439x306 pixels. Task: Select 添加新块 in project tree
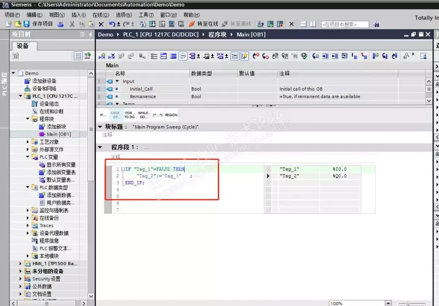tap(52, 127)
